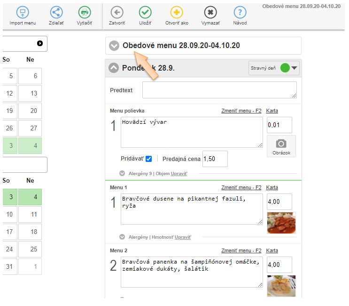Collapse the Pondelok 28.9. day section
This screenshot has width=349, height=306.
click(114, 68)
